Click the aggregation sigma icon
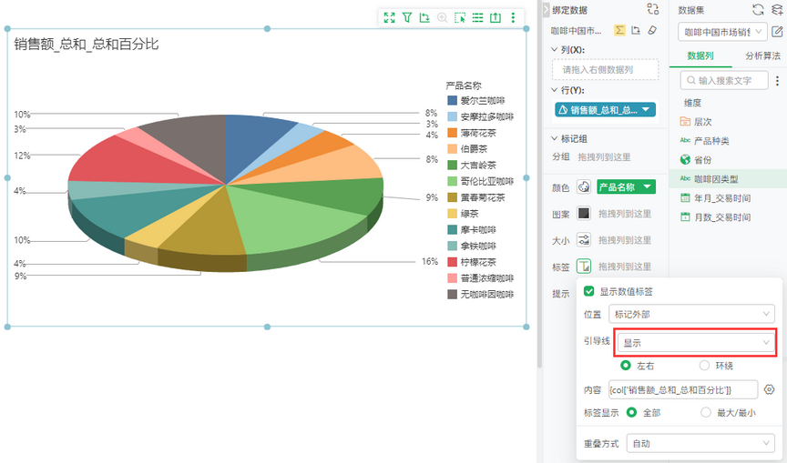 [x=619, y=30]
